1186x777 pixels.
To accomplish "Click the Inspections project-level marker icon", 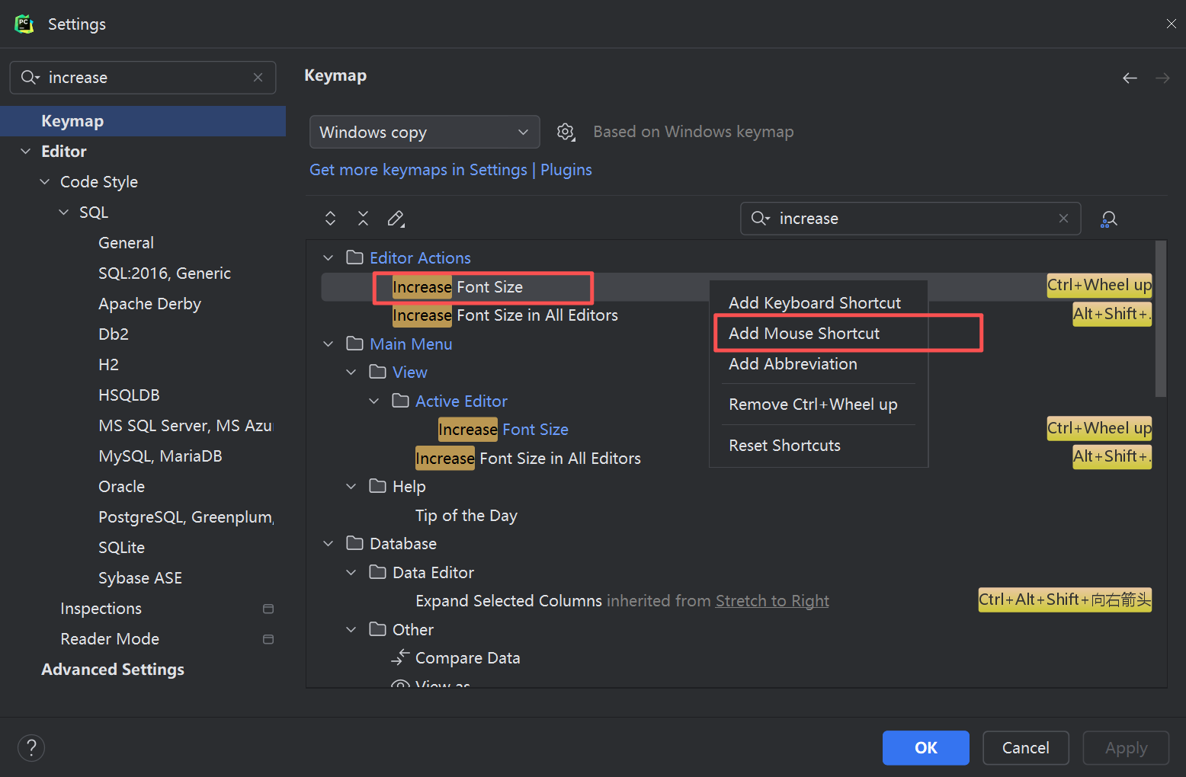I will (268, 609).
